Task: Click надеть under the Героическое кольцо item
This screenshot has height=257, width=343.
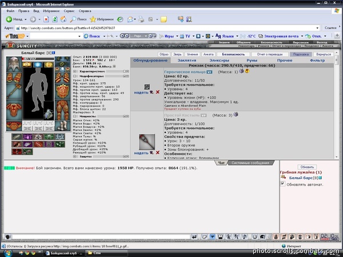Action: 141,93
